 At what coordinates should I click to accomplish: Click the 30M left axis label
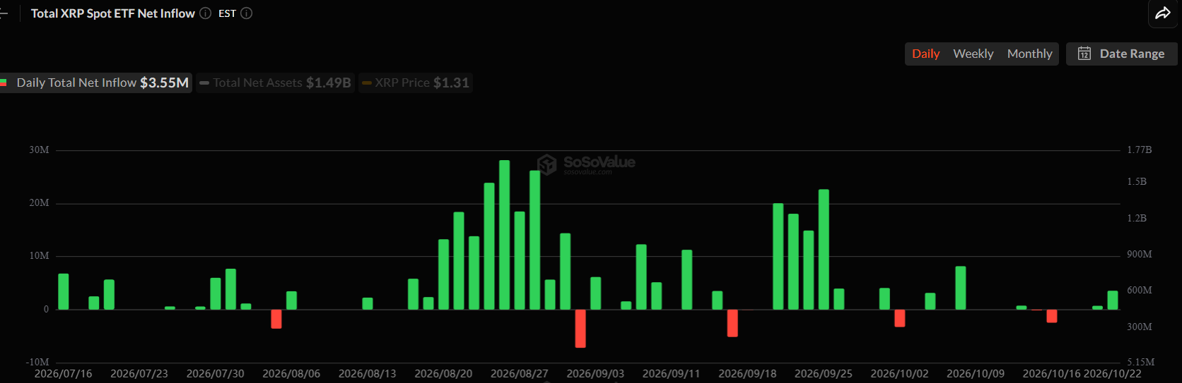39,150
